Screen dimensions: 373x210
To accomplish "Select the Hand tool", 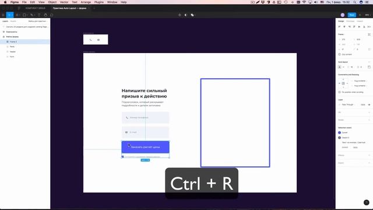I will click(x=45, y=15).
